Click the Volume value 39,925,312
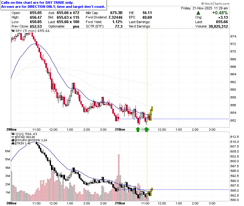The image size is (244, 206). pos(218,27)
